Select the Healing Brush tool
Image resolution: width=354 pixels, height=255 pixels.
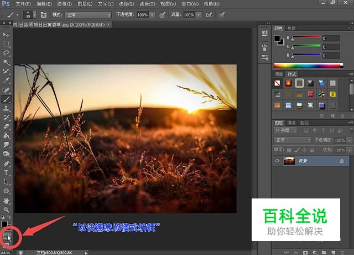tap(6, 90)
